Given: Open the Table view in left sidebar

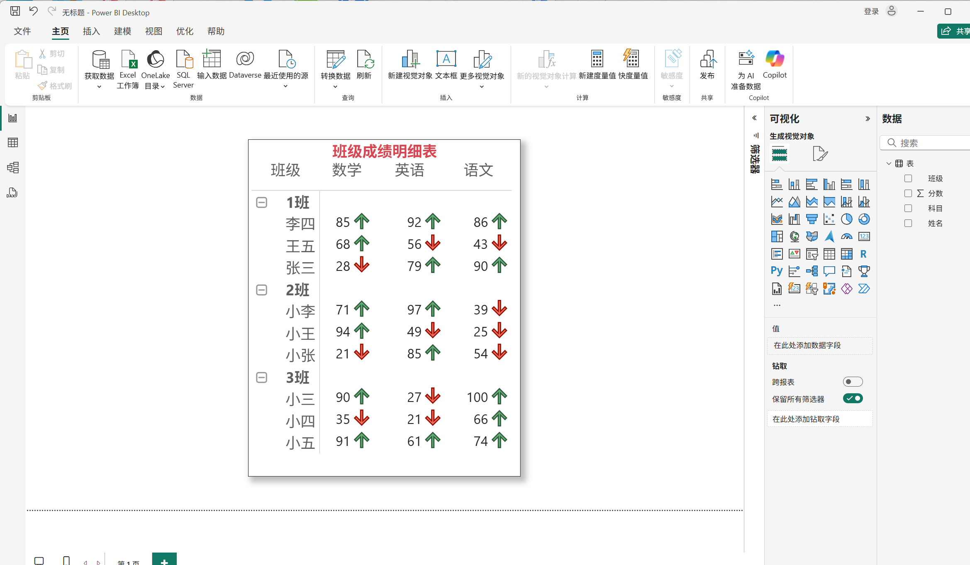Looking at the screenshot, I should [x=13, y=143].
